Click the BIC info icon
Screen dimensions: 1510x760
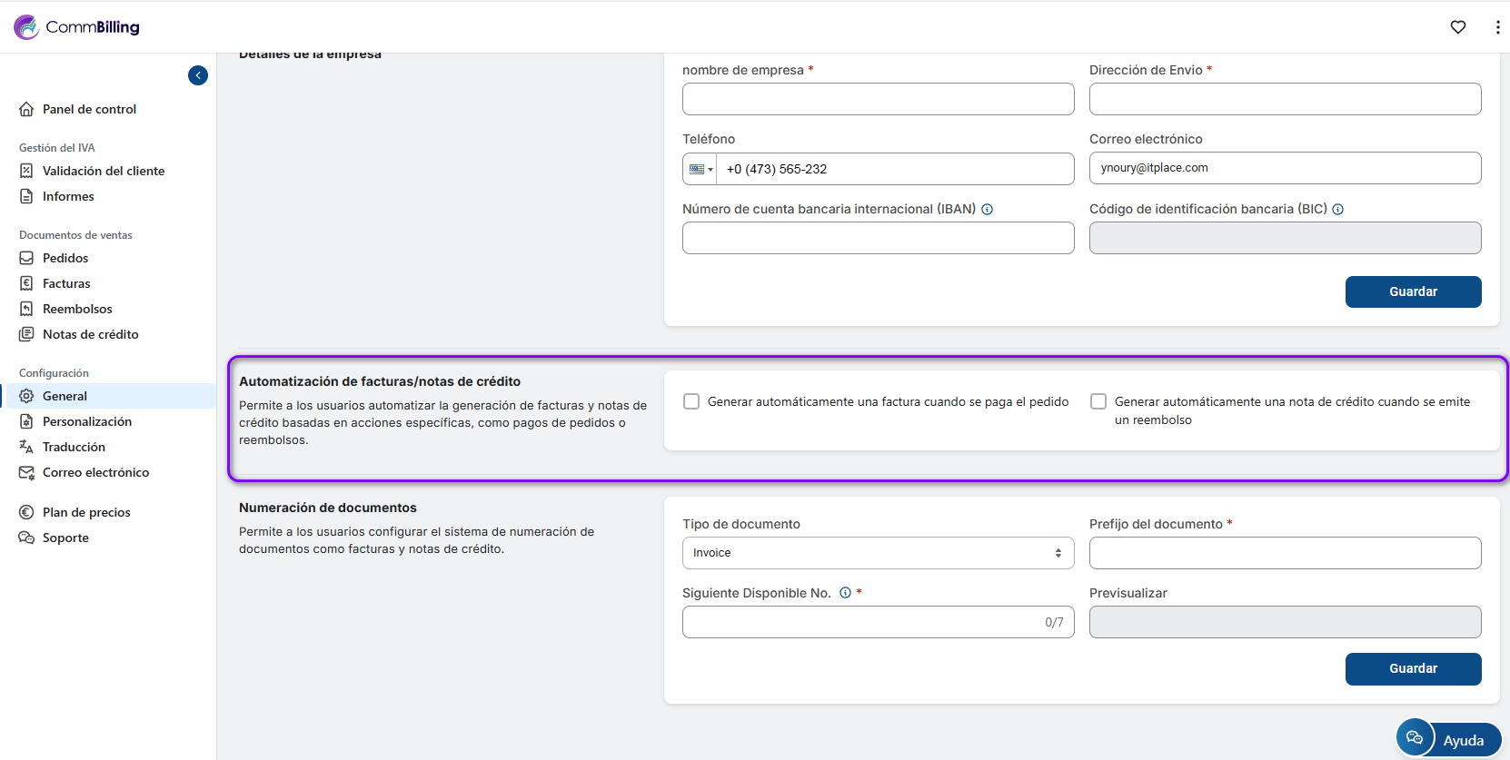[1338, 210]
